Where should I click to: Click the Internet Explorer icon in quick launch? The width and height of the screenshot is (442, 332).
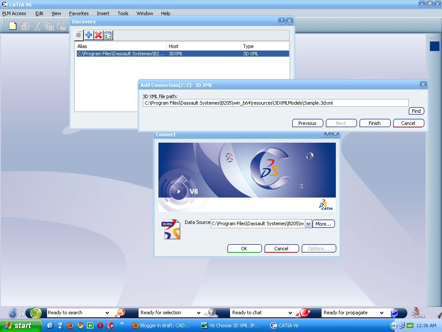(50, 326)
